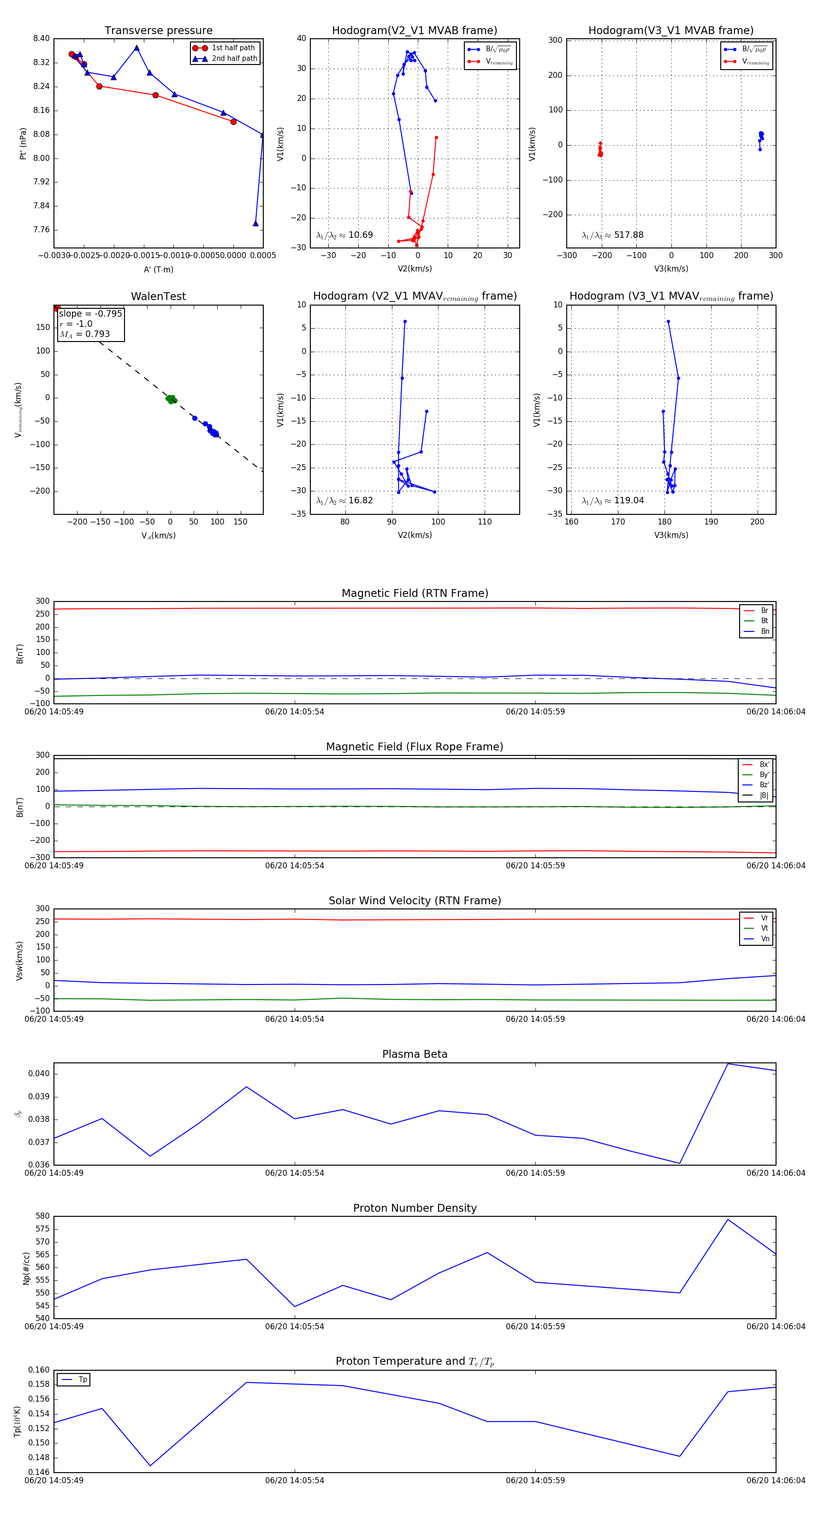Click the 14:05:54 time tick under Plasma Beta
The image size is (830, 1521).
(294, 1173)
